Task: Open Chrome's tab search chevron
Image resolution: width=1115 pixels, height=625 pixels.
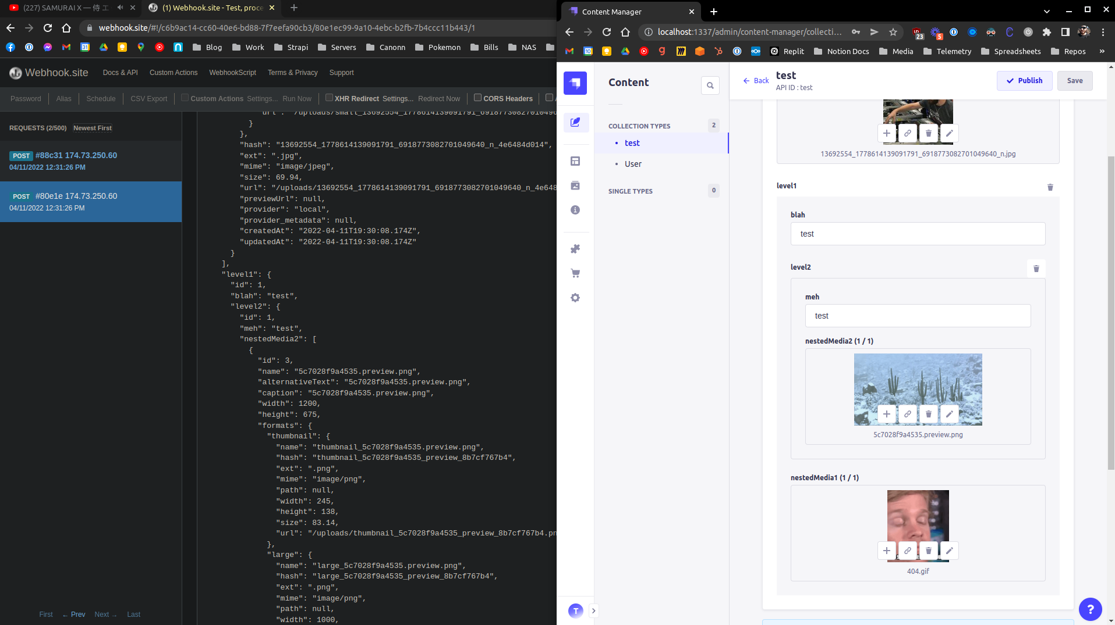Action: point(1046,11)
